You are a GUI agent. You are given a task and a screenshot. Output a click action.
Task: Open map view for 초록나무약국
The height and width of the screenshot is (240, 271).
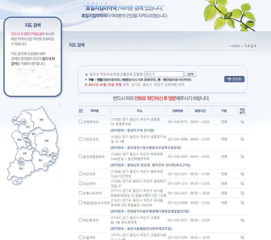242,193
